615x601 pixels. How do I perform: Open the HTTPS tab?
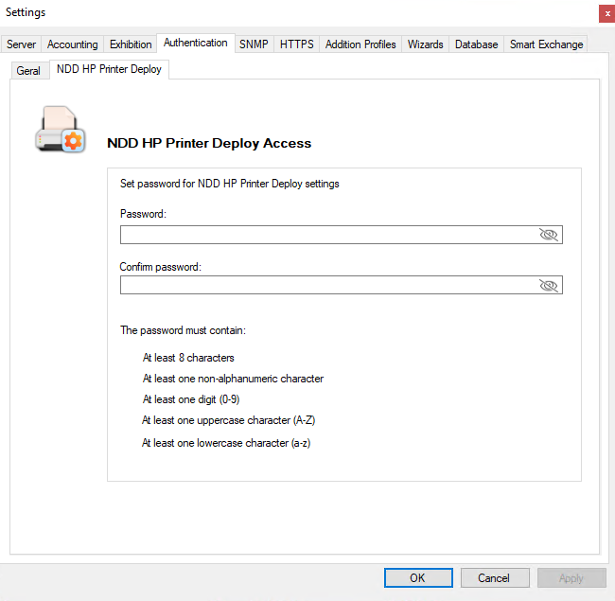coord(296,44)
